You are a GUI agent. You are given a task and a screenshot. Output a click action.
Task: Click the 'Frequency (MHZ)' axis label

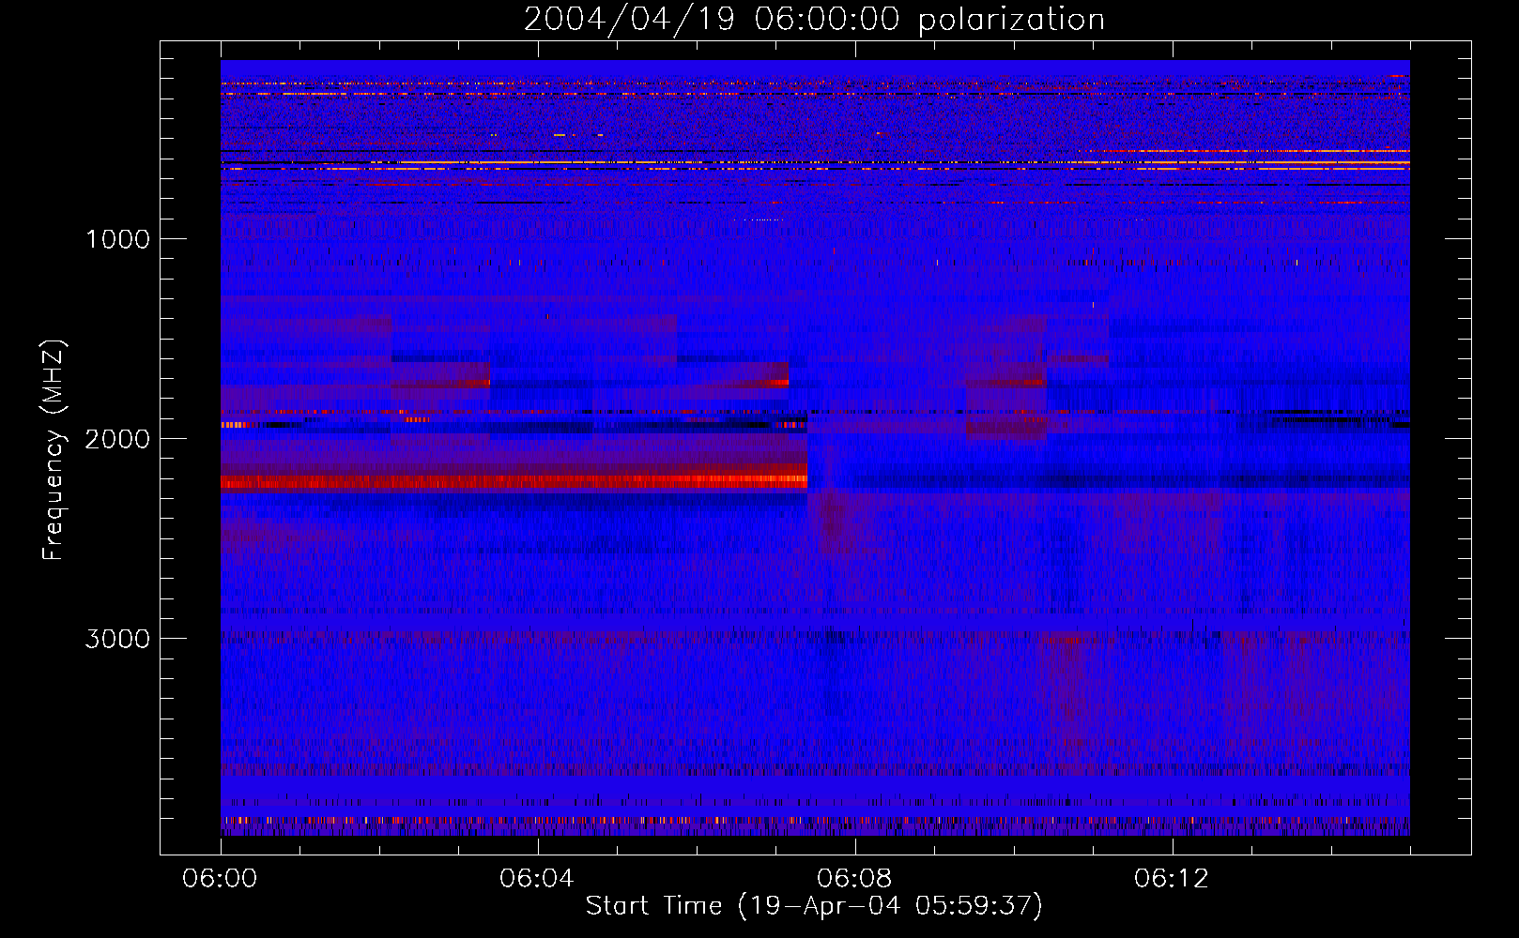[54, 450]
